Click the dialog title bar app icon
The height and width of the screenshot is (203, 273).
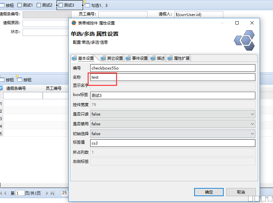point(74,23)
